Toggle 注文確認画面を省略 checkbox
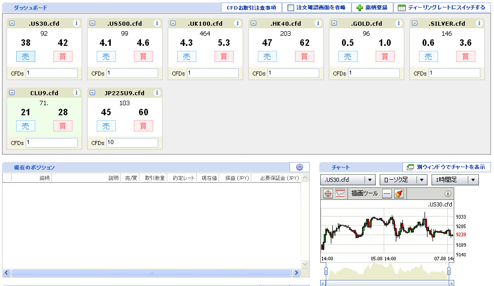Screen dimensions: 494x286 (291, 8)
